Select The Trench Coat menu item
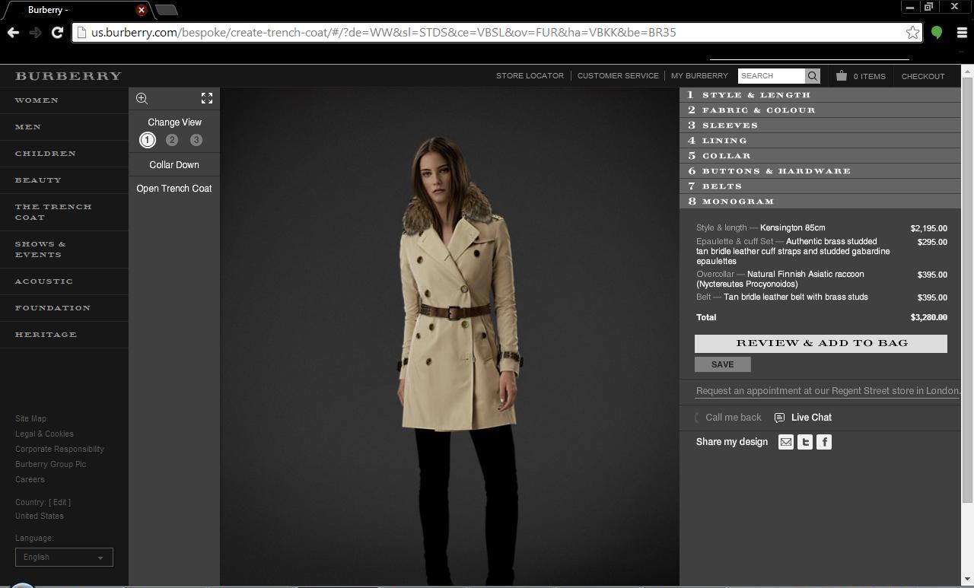 (53, 211)
